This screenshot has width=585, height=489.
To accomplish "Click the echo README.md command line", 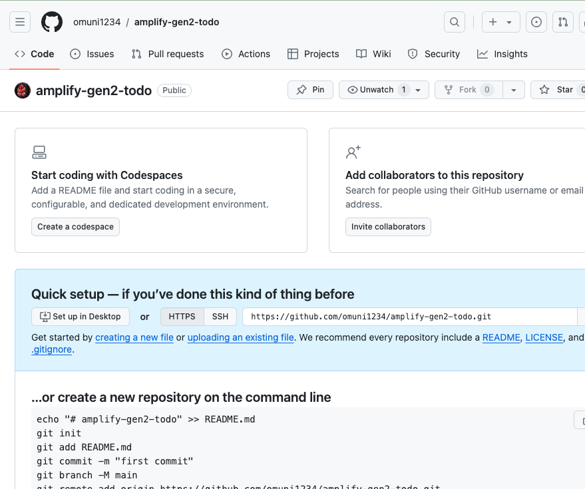I will pos(146,419).
